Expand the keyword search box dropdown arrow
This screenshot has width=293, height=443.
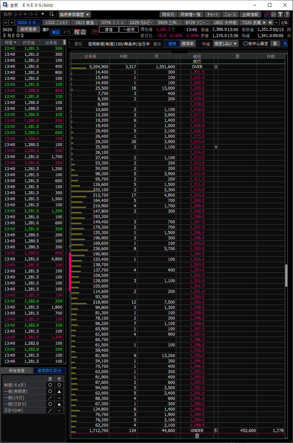pos(43,14)
